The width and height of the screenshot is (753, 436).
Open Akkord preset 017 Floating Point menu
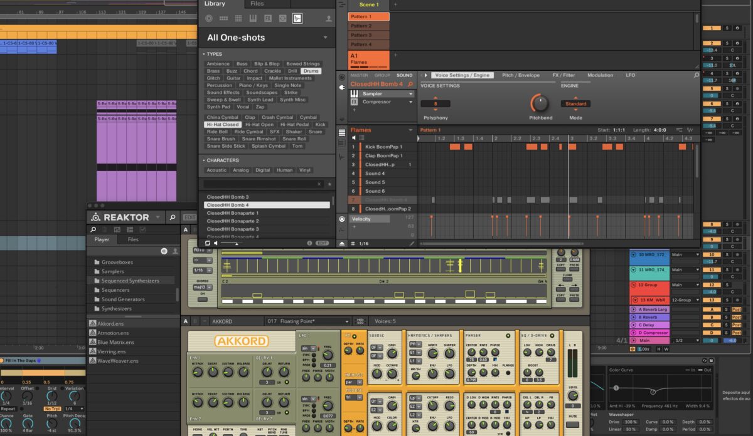(308, 321)
